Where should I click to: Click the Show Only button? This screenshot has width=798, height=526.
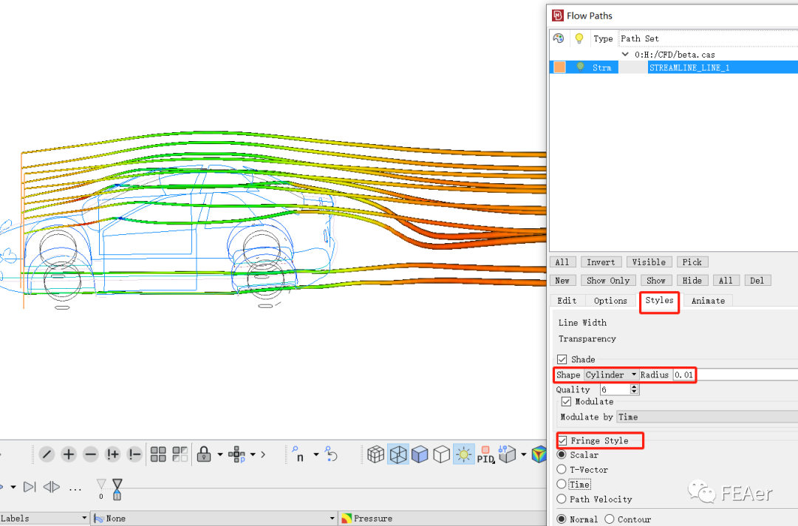point(608,281)
